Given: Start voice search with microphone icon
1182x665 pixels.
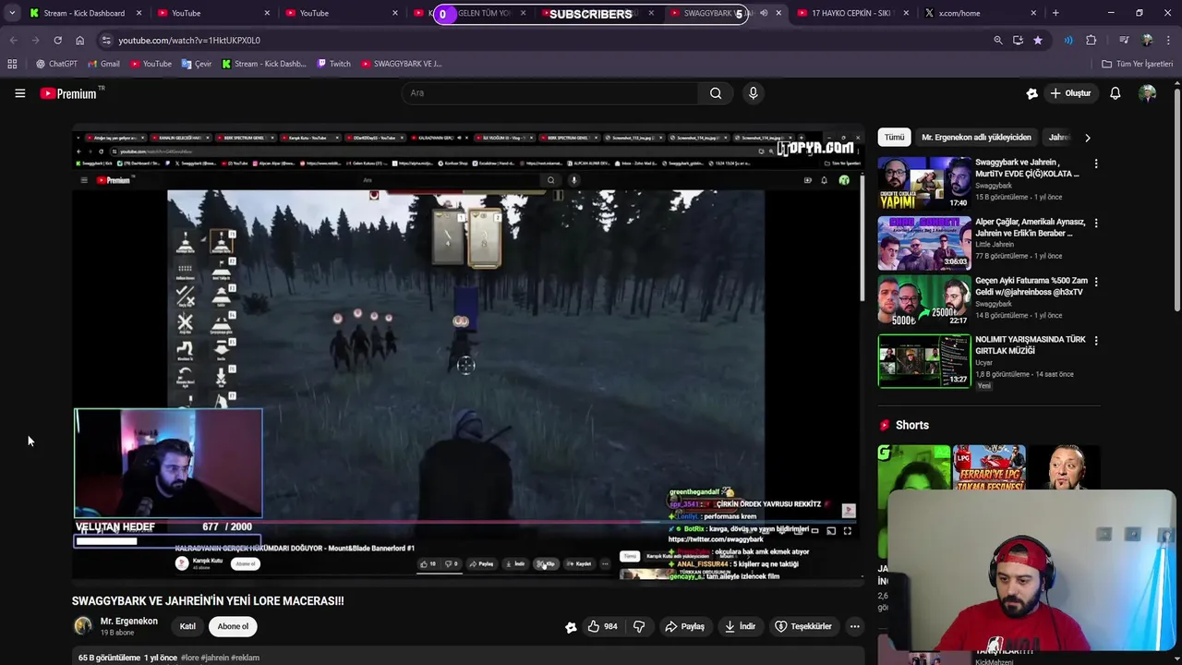Looking at the screenshot, I should tap(754, 93).
